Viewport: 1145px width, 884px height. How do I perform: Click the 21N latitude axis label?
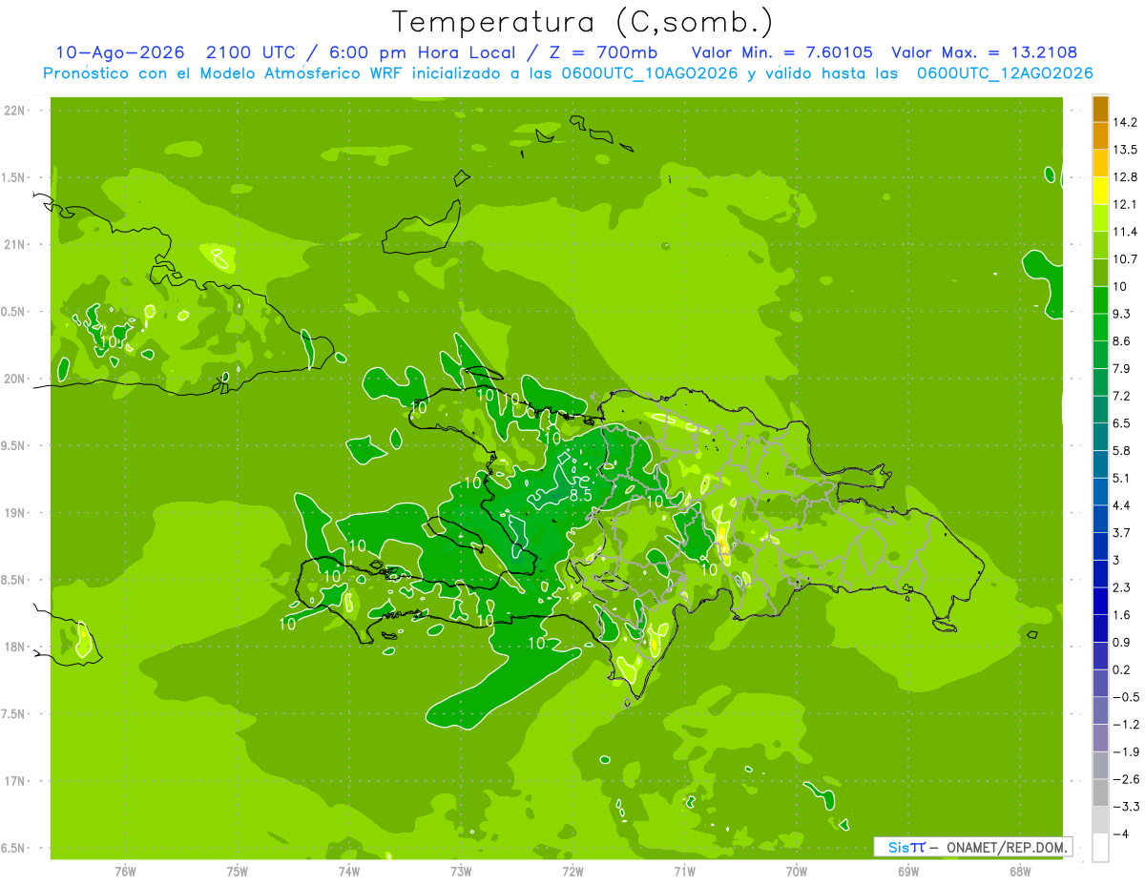tap(15, 245)
